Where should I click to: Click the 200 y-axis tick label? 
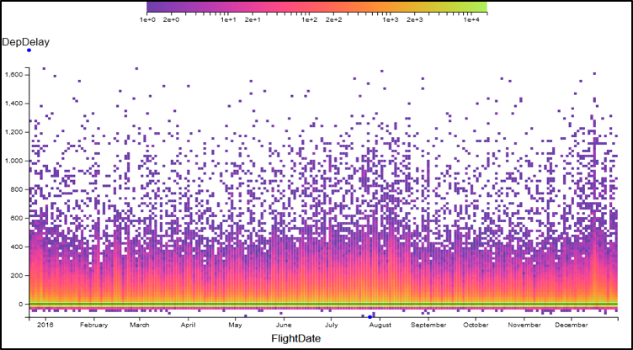click(x=19, y=276)
